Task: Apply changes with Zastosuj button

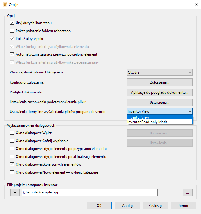Action: [155, 206]
